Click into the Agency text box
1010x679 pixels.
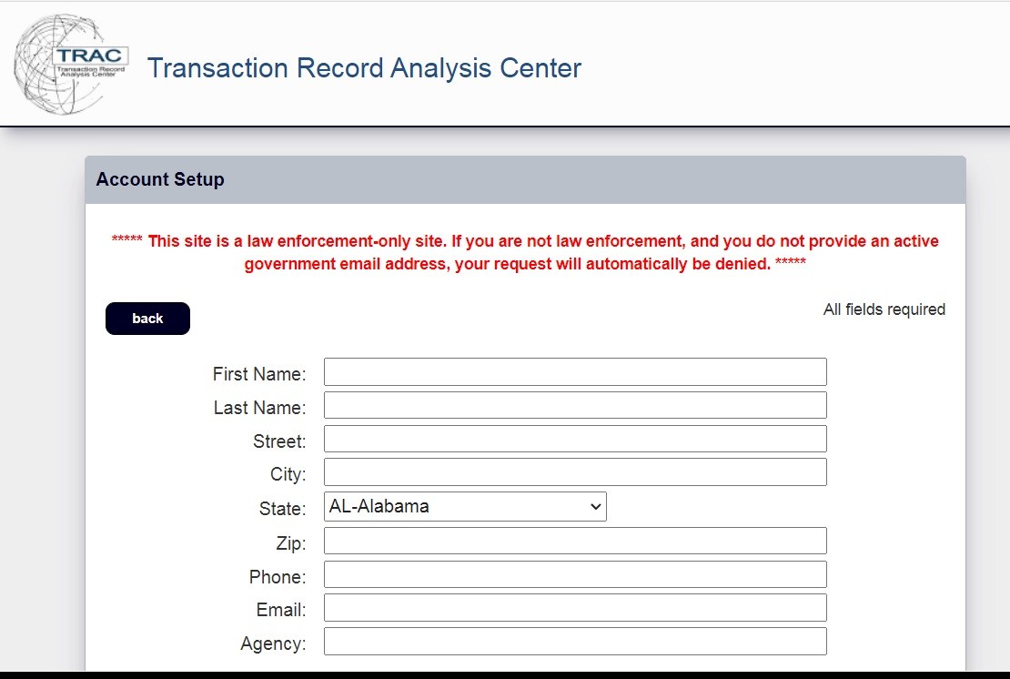[575, 642]
